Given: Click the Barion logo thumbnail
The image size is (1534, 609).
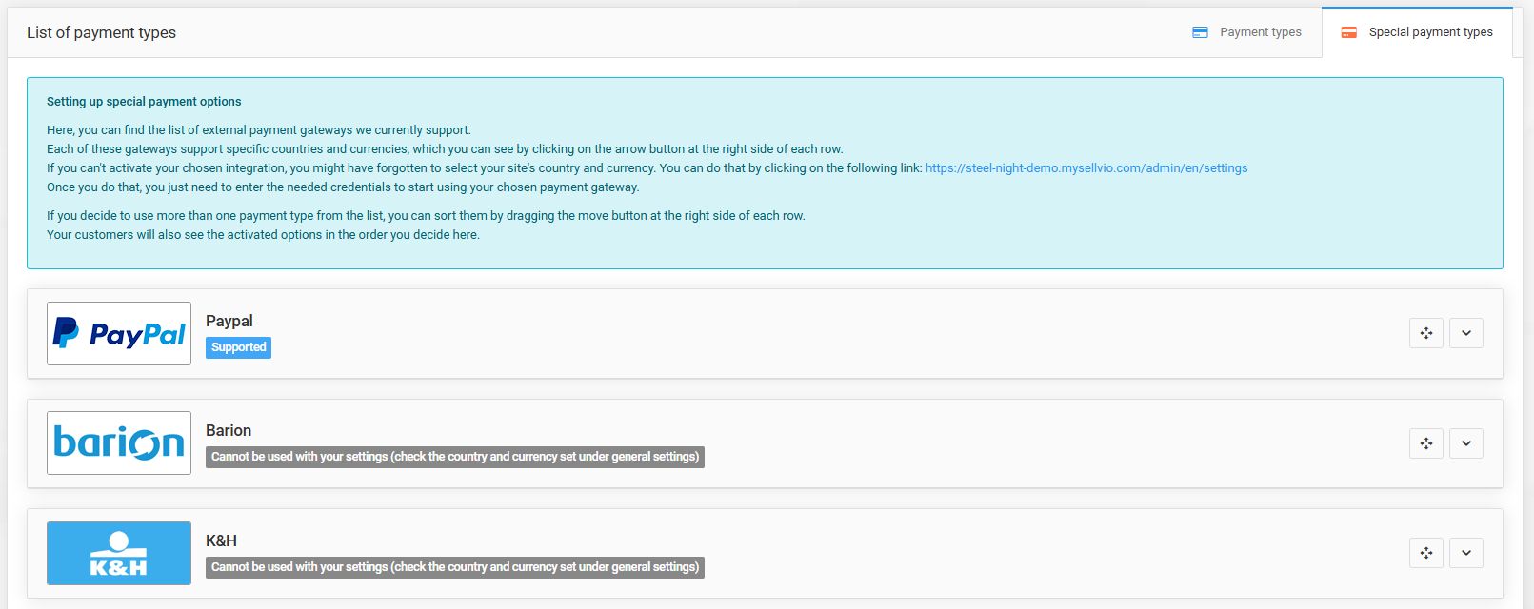Looking at the screenshot, I should point(119,443).
